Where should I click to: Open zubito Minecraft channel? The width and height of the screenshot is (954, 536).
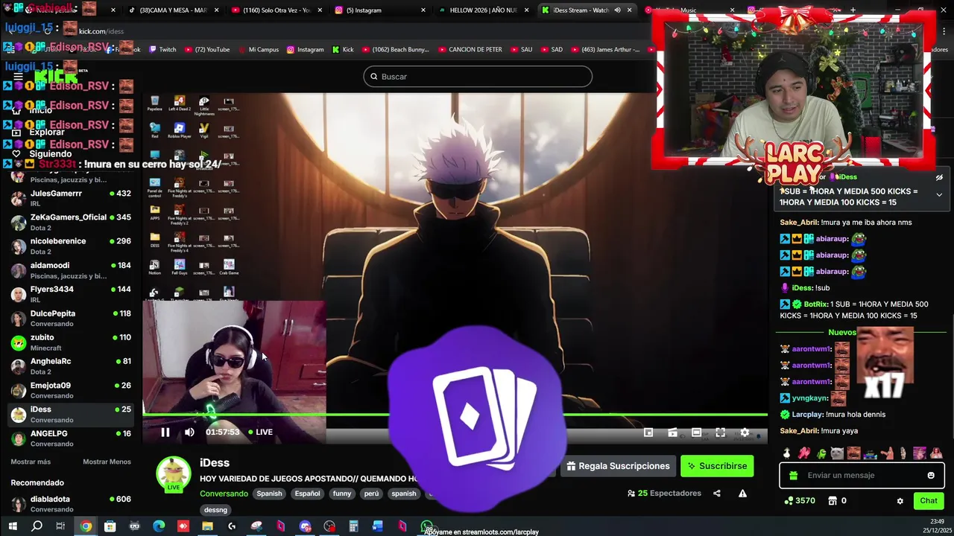tap(71, 342)
